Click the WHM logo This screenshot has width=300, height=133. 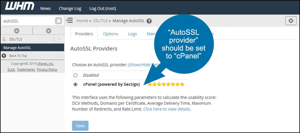point(20,6)
